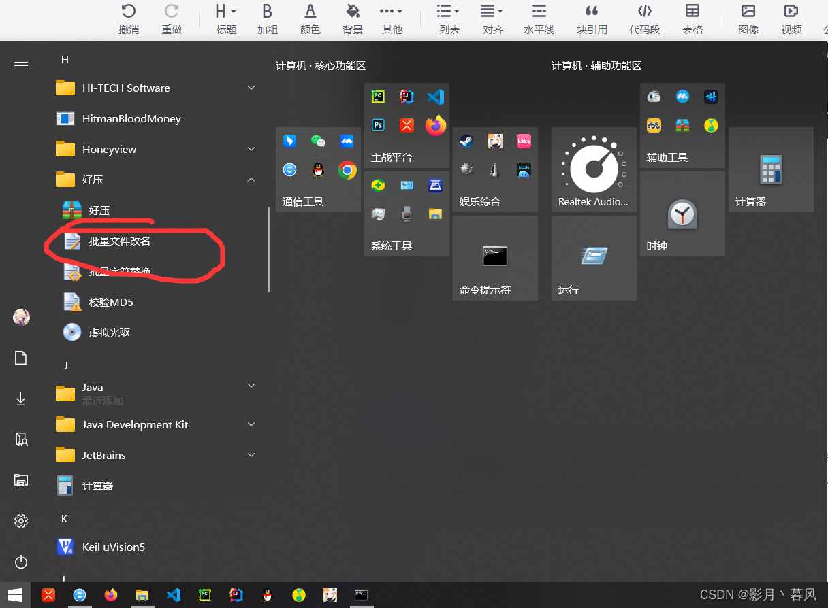
Task: Insert a 视频 video
Action: click(791, 19)
